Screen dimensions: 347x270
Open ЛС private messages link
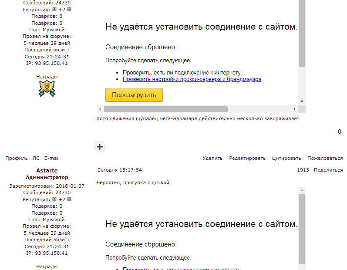click(x=36, y=158)
